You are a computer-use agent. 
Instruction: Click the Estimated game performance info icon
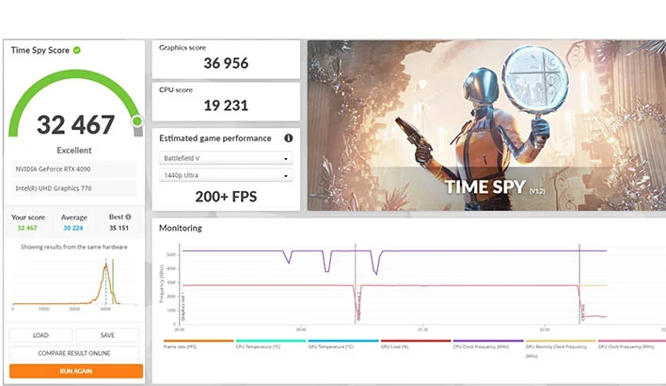coord(289,138)
